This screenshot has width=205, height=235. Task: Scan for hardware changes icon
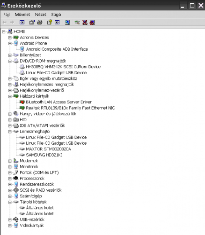coord(67,23)
